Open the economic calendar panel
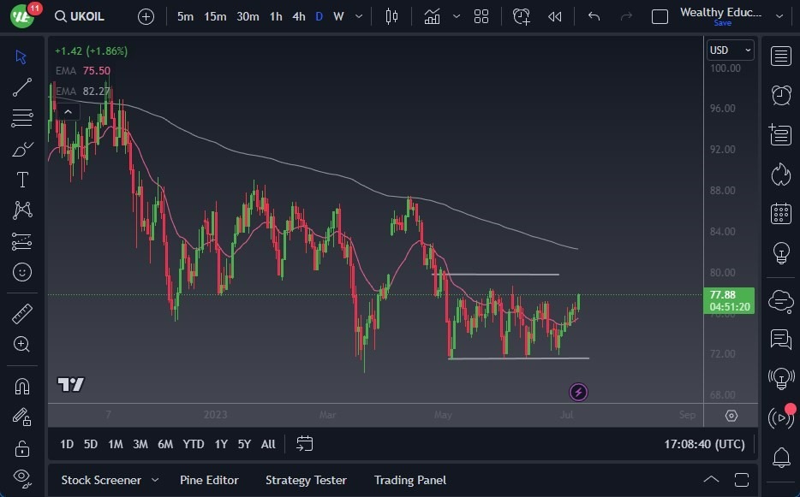Image resolution: width=800 pixels, height=497 pixels. 780,213
